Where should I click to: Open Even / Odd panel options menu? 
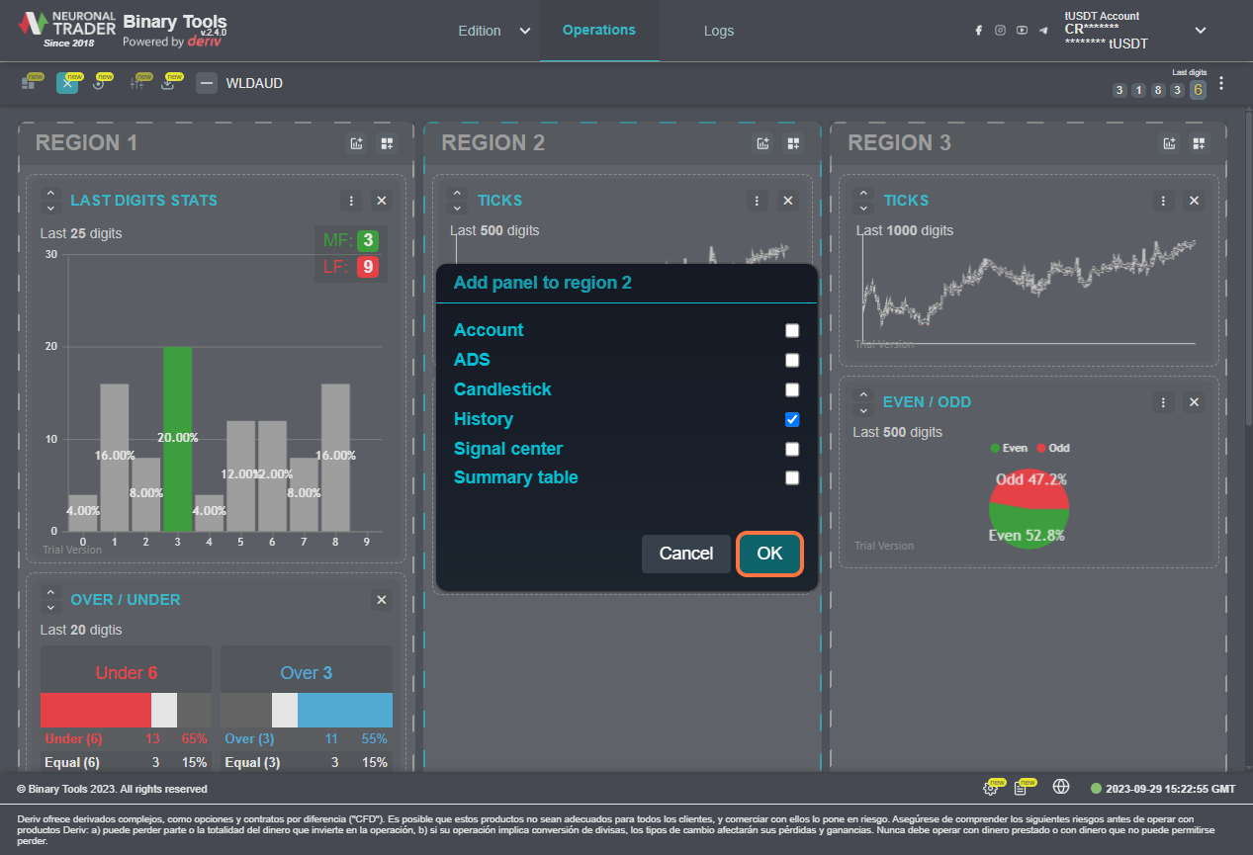point(1163,402)
